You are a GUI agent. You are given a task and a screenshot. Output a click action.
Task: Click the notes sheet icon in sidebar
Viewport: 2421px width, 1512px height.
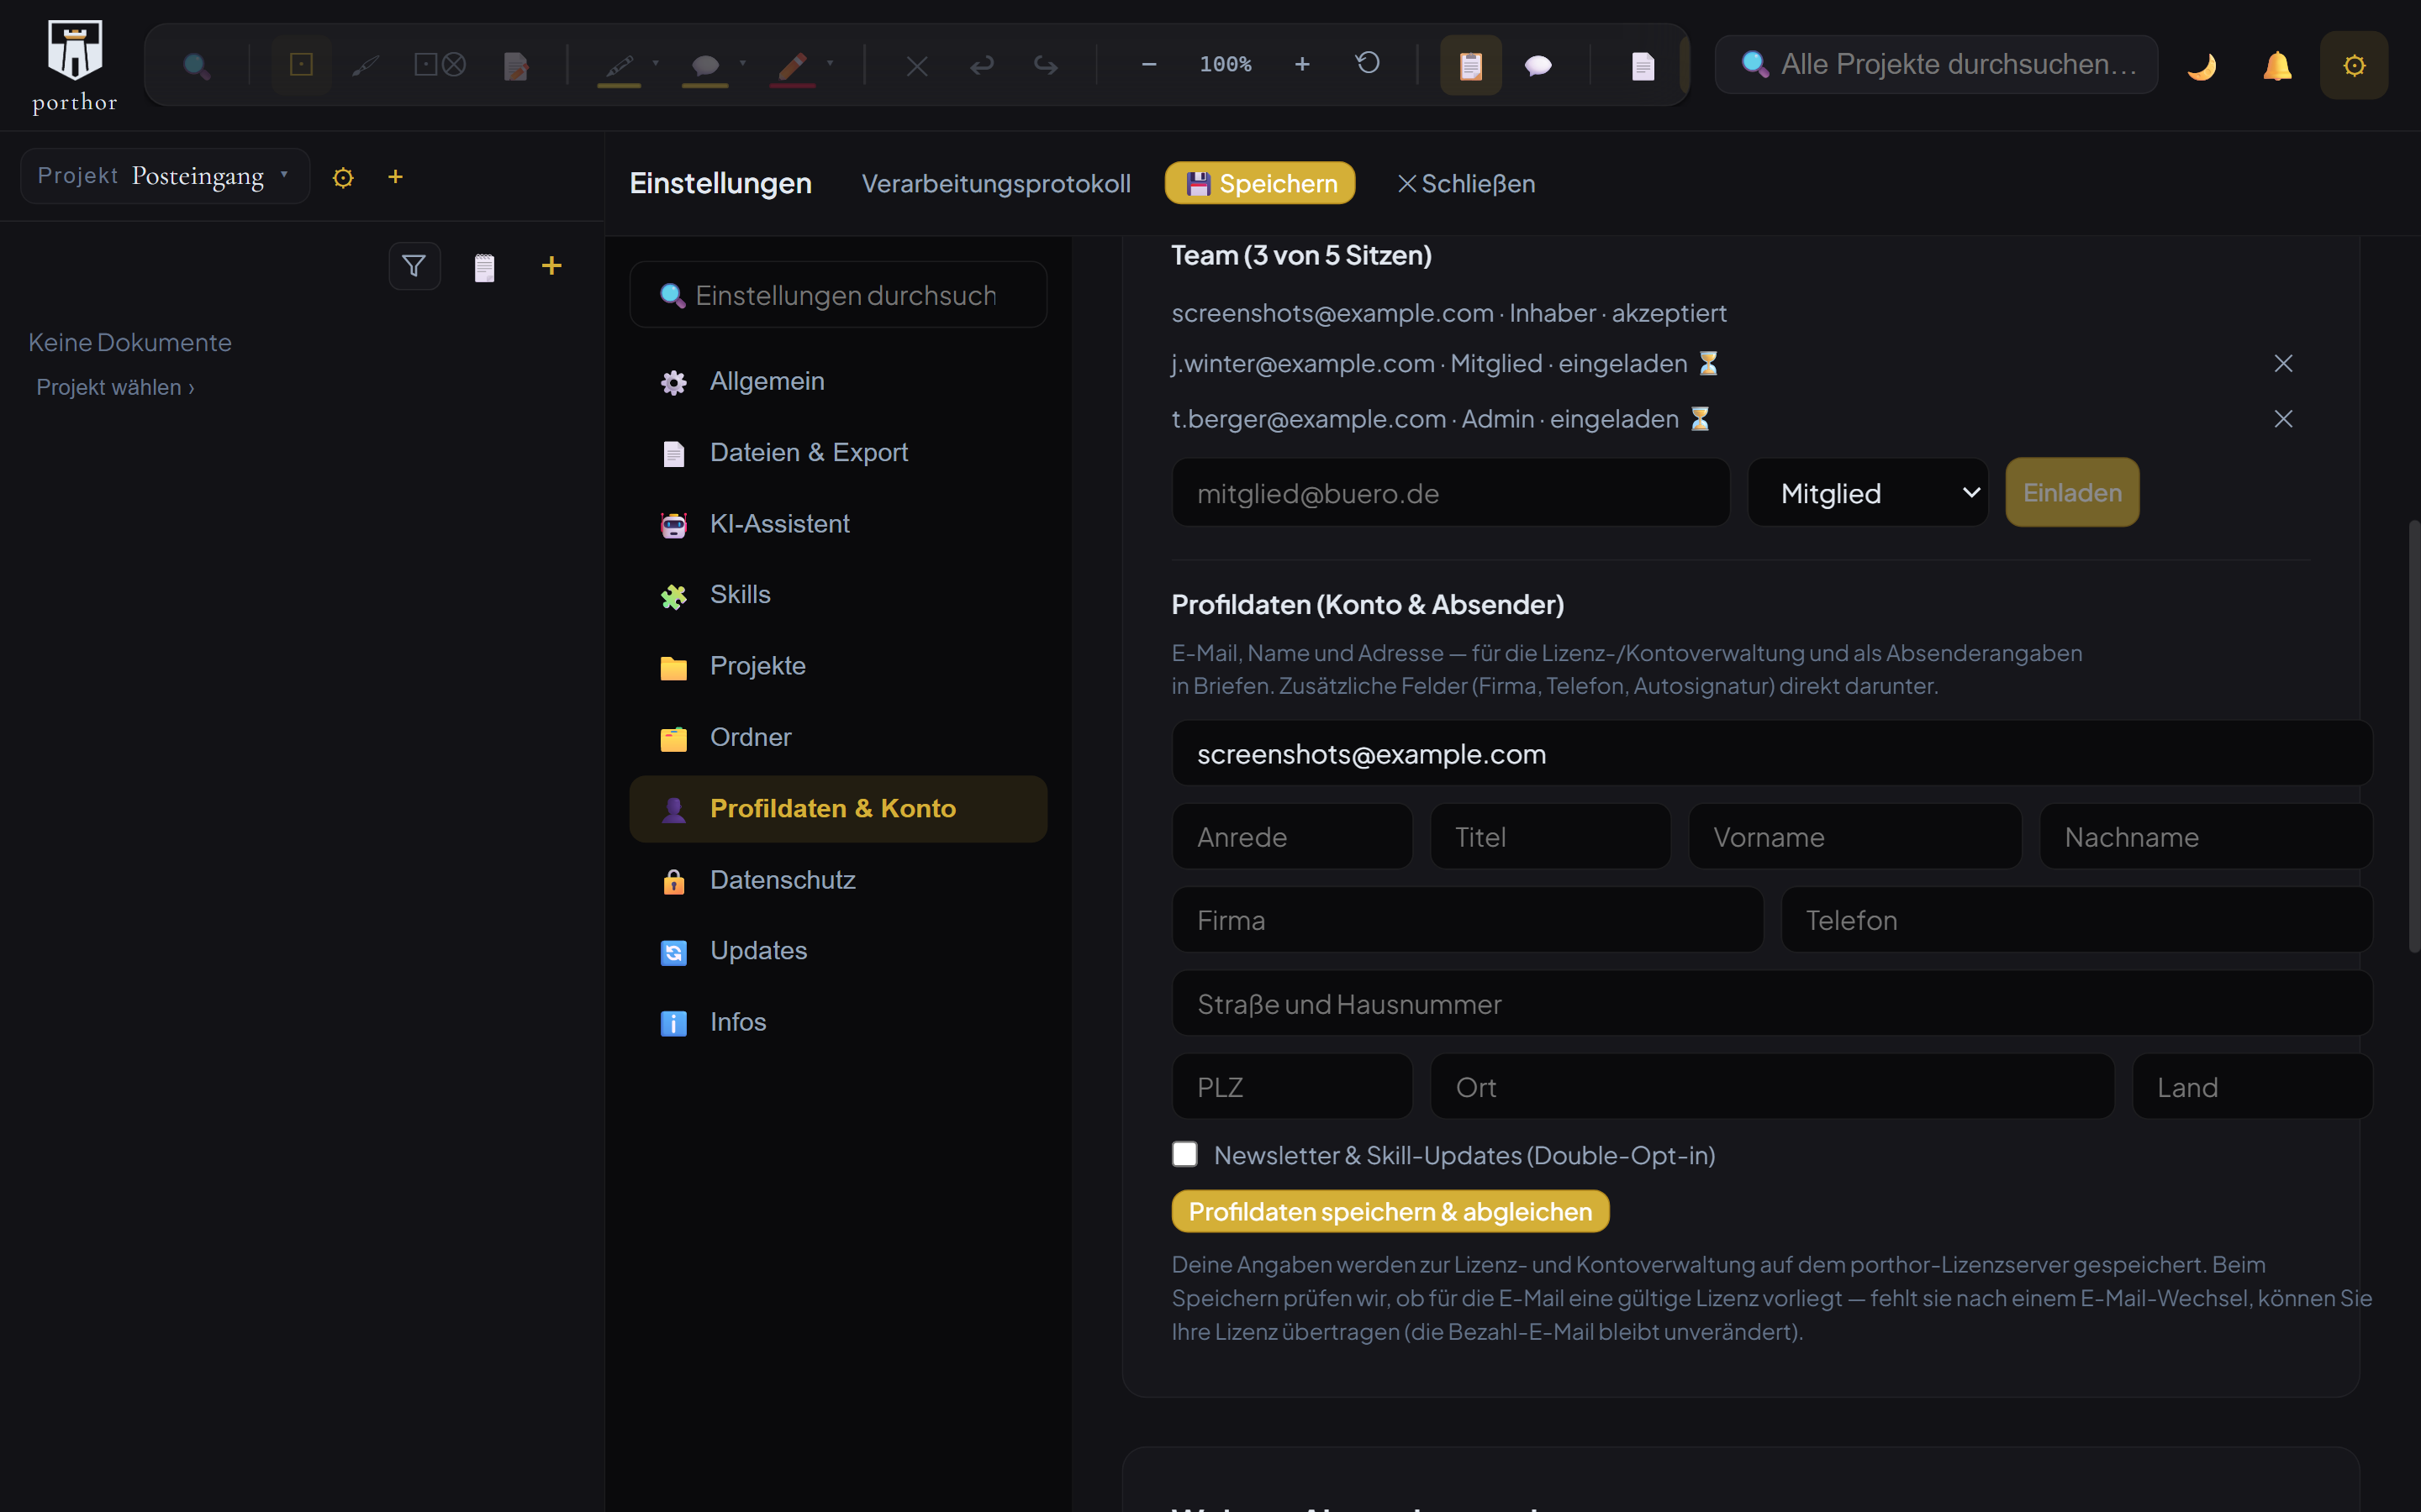(x=484, y=267)
